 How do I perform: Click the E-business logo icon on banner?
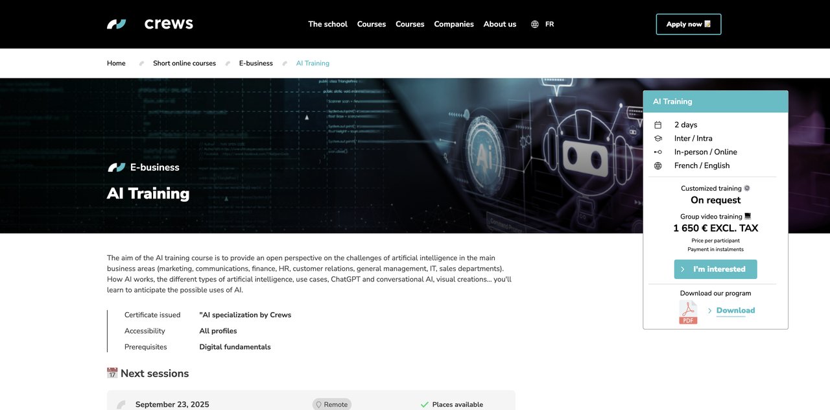click(x=117, y=167)
